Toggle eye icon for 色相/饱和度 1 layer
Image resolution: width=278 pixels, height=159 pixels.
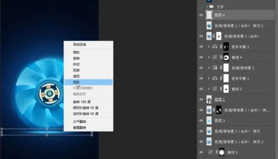coord(201,68)
